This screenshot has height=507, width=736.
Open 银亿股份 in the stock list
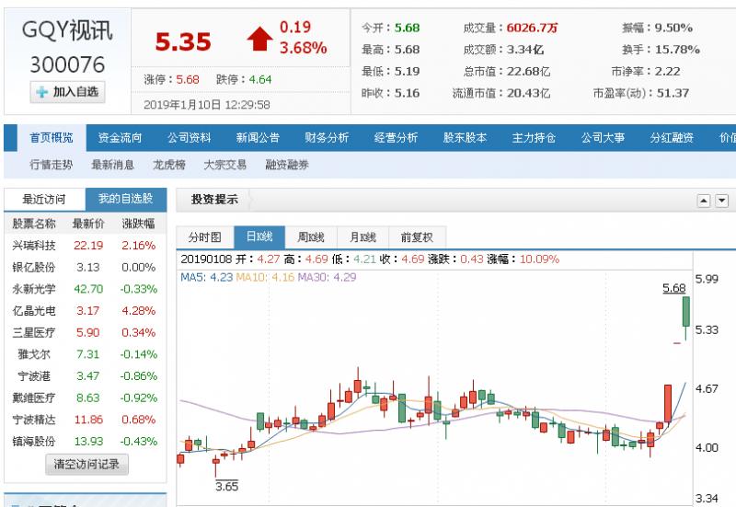pyautogui.click(x=34, y=268)
